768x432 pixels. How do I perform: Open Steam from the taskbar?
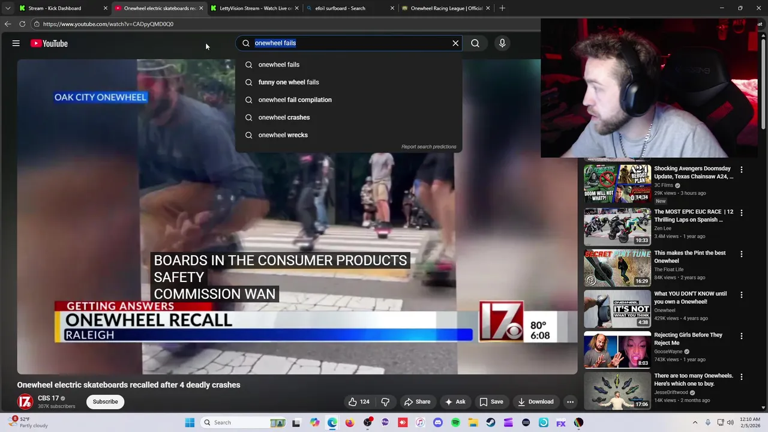[491, 422]
